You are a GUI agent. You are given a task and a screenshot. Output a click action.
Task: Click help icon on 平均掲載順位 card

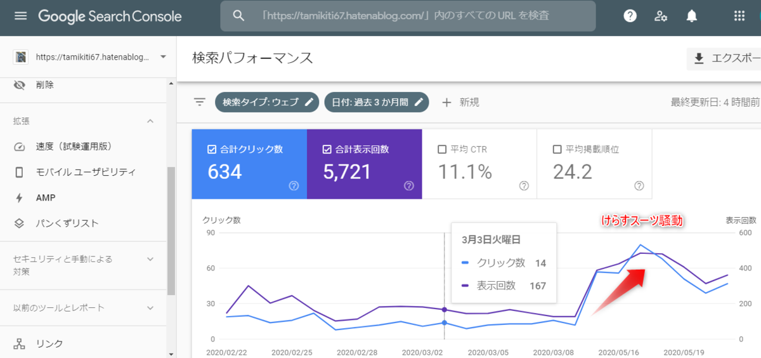point(639,186)
